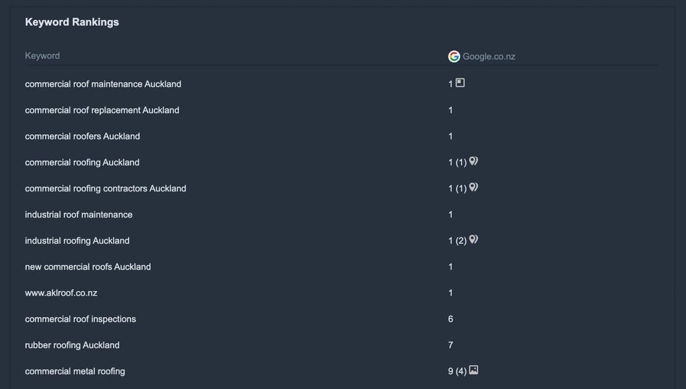
Task: Select the keyword rubber roofing Auckland
Action: pos(71,345)
